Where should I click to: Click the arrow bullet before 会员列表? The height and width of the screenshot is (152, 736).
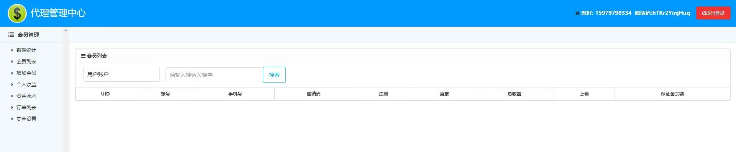pos(12,61)
